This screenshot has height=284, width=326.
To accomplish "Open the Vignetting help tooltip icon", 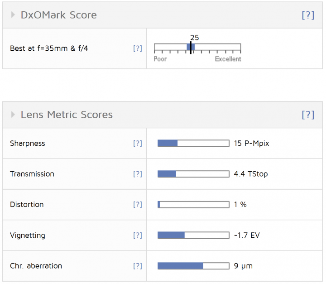I will pos(137,235).
